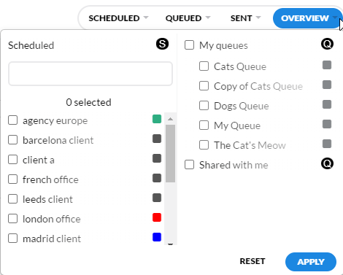The width and height of the screenshot is (343, 275).
Task: Click the green agency europe color square
Action: click(x=157, y=119)
